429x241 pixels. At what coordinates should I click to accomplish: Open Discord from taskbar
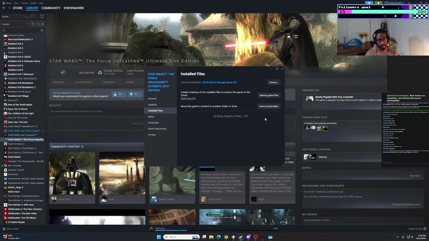248,237
